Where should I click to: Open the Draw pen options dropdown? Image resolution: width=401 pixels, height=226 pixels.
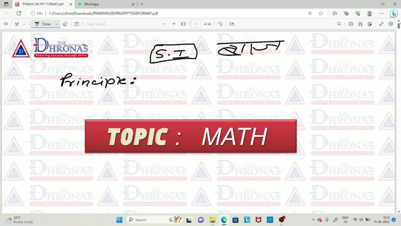click(56, 24)
